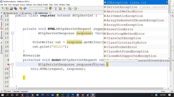This screenshot has height=97, width=174.
Task: Close the hibernate.cfg.xml tab
Action: click(x=20, y=13)
